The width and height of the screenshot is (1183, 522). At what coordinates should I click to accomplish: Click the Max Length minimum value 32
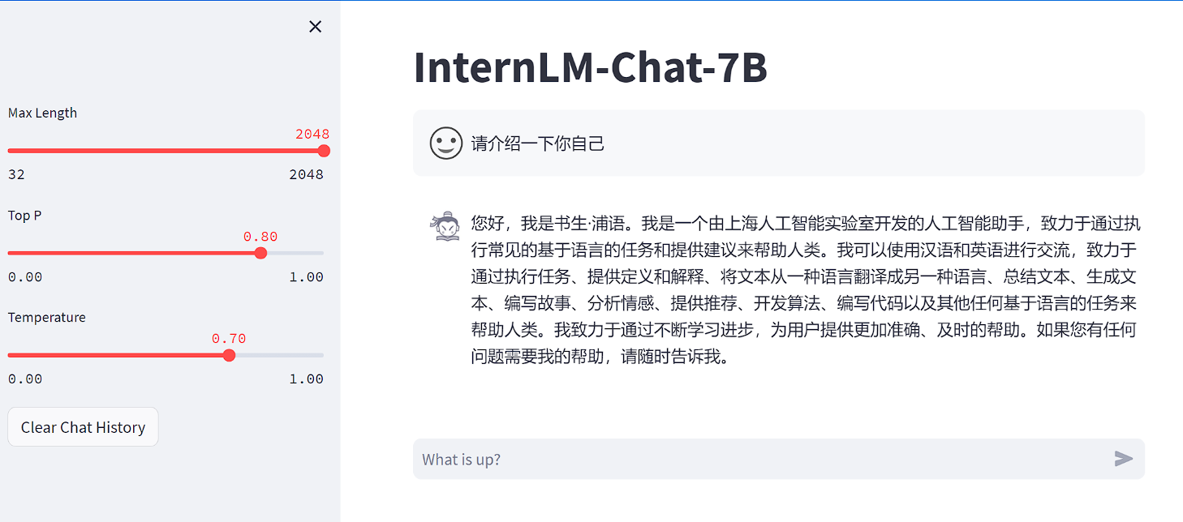[x=16, y=174]
